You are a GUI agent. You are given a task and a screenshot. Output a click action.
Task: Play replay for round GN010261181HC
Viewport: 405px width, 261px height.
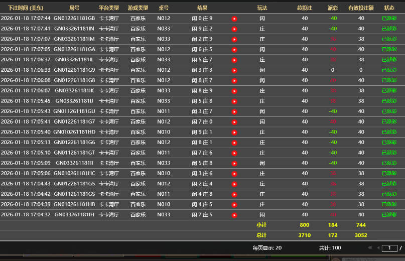point(234,174)
